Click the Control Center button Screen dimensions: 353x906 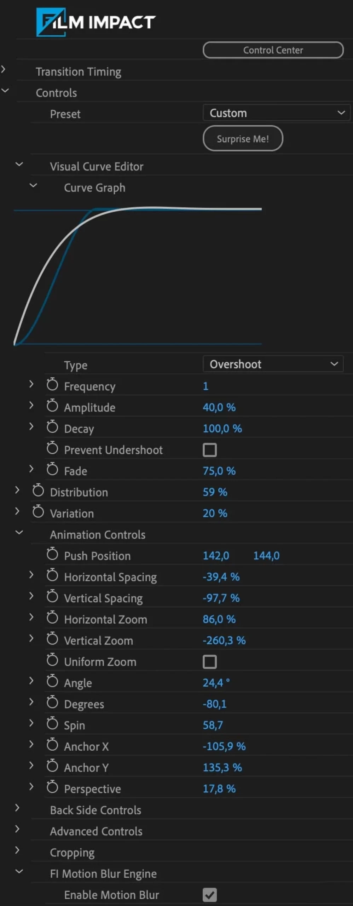pyautogui.click(x=273, y=50)
